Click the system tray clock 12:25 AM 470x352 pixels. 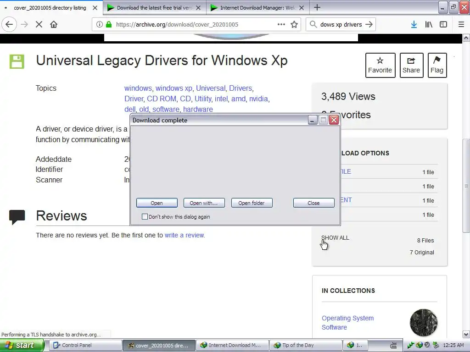pyautogui.click(x=453, y=345)
